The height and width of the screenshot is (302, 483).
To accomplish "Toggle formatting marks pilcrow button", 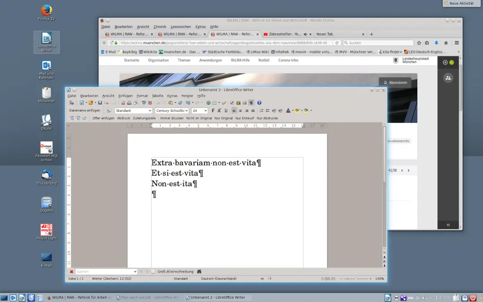I will click(251, 102).
